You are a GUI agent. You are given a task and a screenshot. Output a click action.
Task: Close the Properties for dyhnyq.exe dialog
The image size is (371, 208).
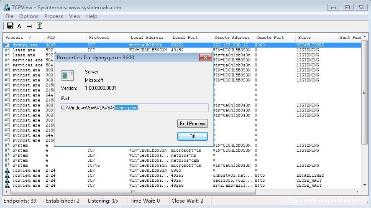click(x=205, y=58)
